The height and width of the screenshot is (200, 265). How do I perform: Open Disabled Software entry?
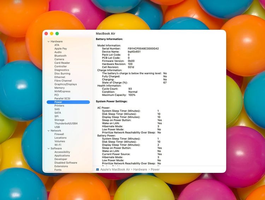tap(66, 163)
